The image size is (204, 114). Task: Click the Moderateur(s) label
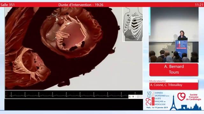(157, 81)
